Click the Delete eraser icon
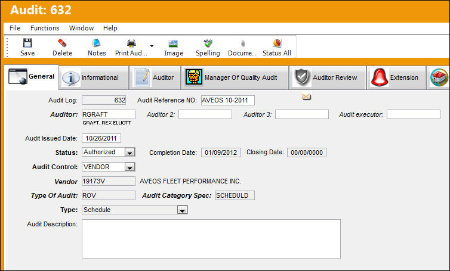Viewport: 450px width, 271px height. click(62, 43)
